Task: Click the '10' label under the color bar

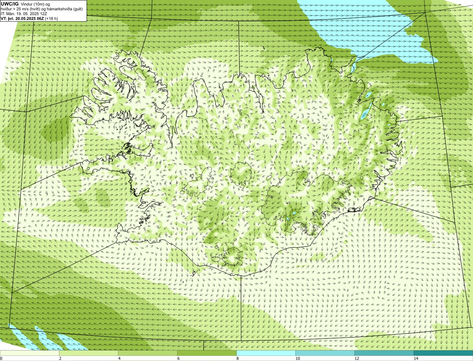Action: [297, 358]
